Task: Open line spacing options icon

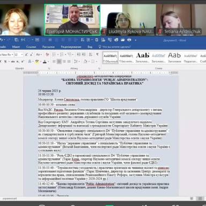Action: [x=76, y=62]
